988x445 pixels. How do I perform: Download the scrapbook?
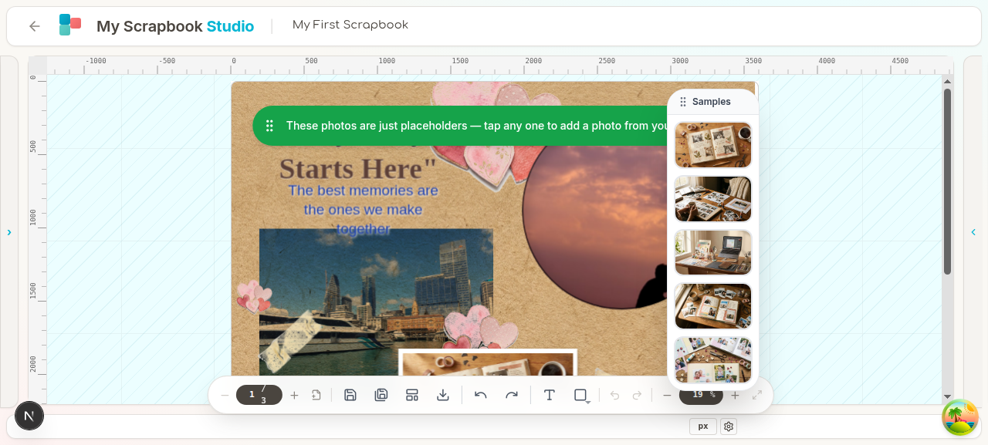pyautogui.click(x=443, y=395)
